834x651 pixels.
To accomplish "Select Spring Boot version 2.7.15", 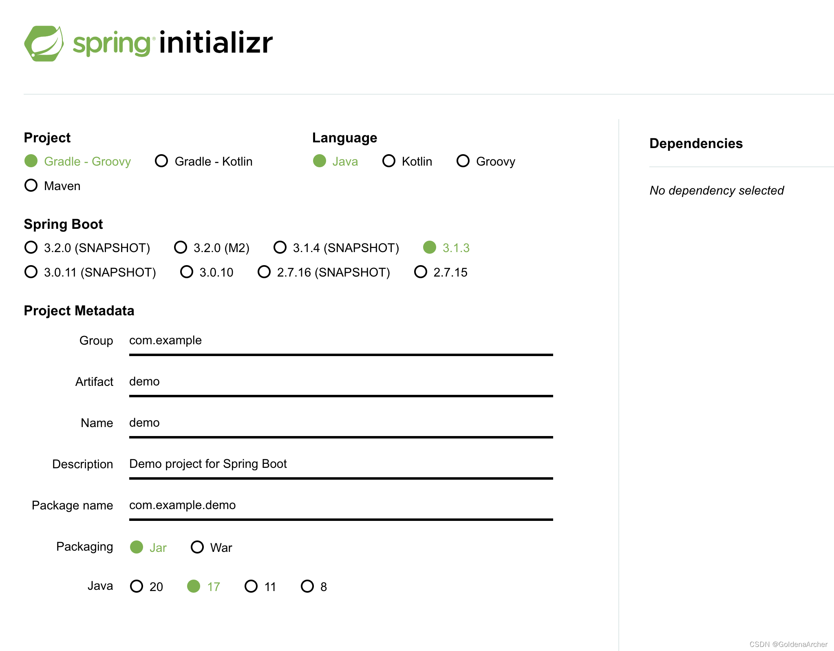I will 441,272.
